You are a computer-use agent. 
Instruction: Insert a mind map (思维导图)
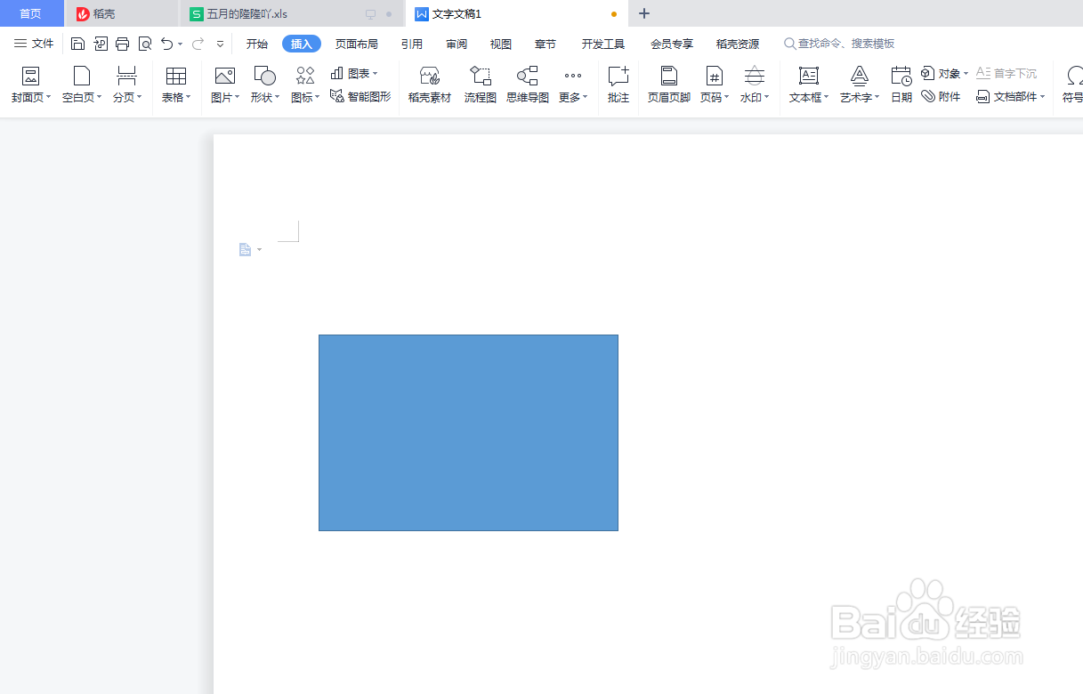point(528,85)
